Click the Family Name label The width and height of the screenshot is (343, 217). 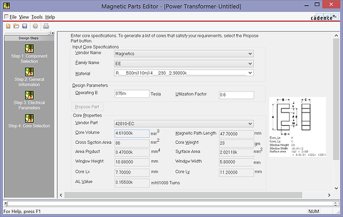click(x=87, y=63)
